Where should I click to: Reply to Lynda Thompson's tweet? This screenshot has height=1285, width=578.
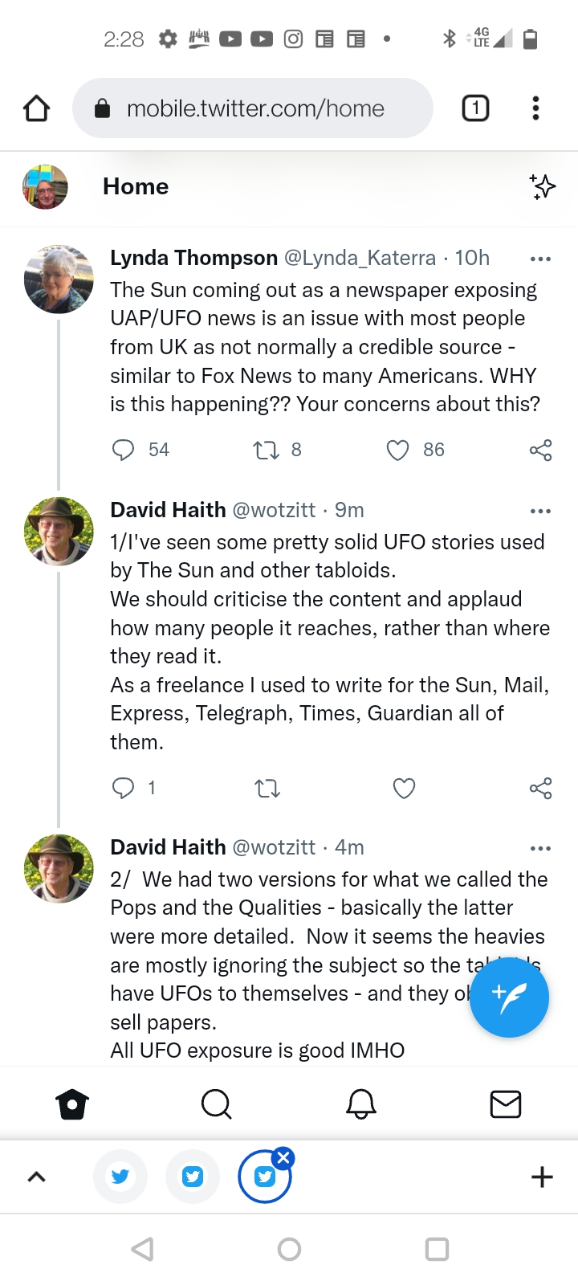(x=123, y=450)
